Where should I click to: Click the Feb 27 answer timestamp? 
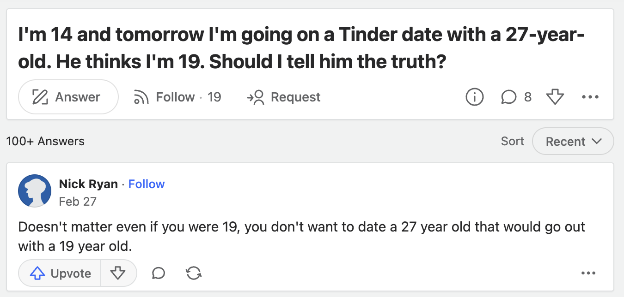[x=78, y=201]
